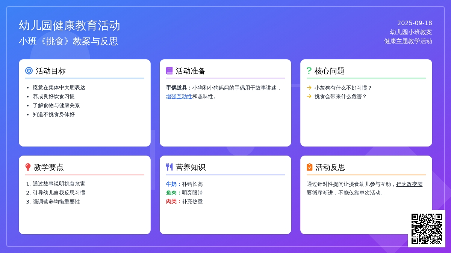Click the orange clipboard icon beside 活动反思
Viewport: 451px width, 253px height.
click(310, 167)
